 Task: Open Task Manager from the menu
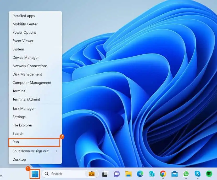[23, 108]
